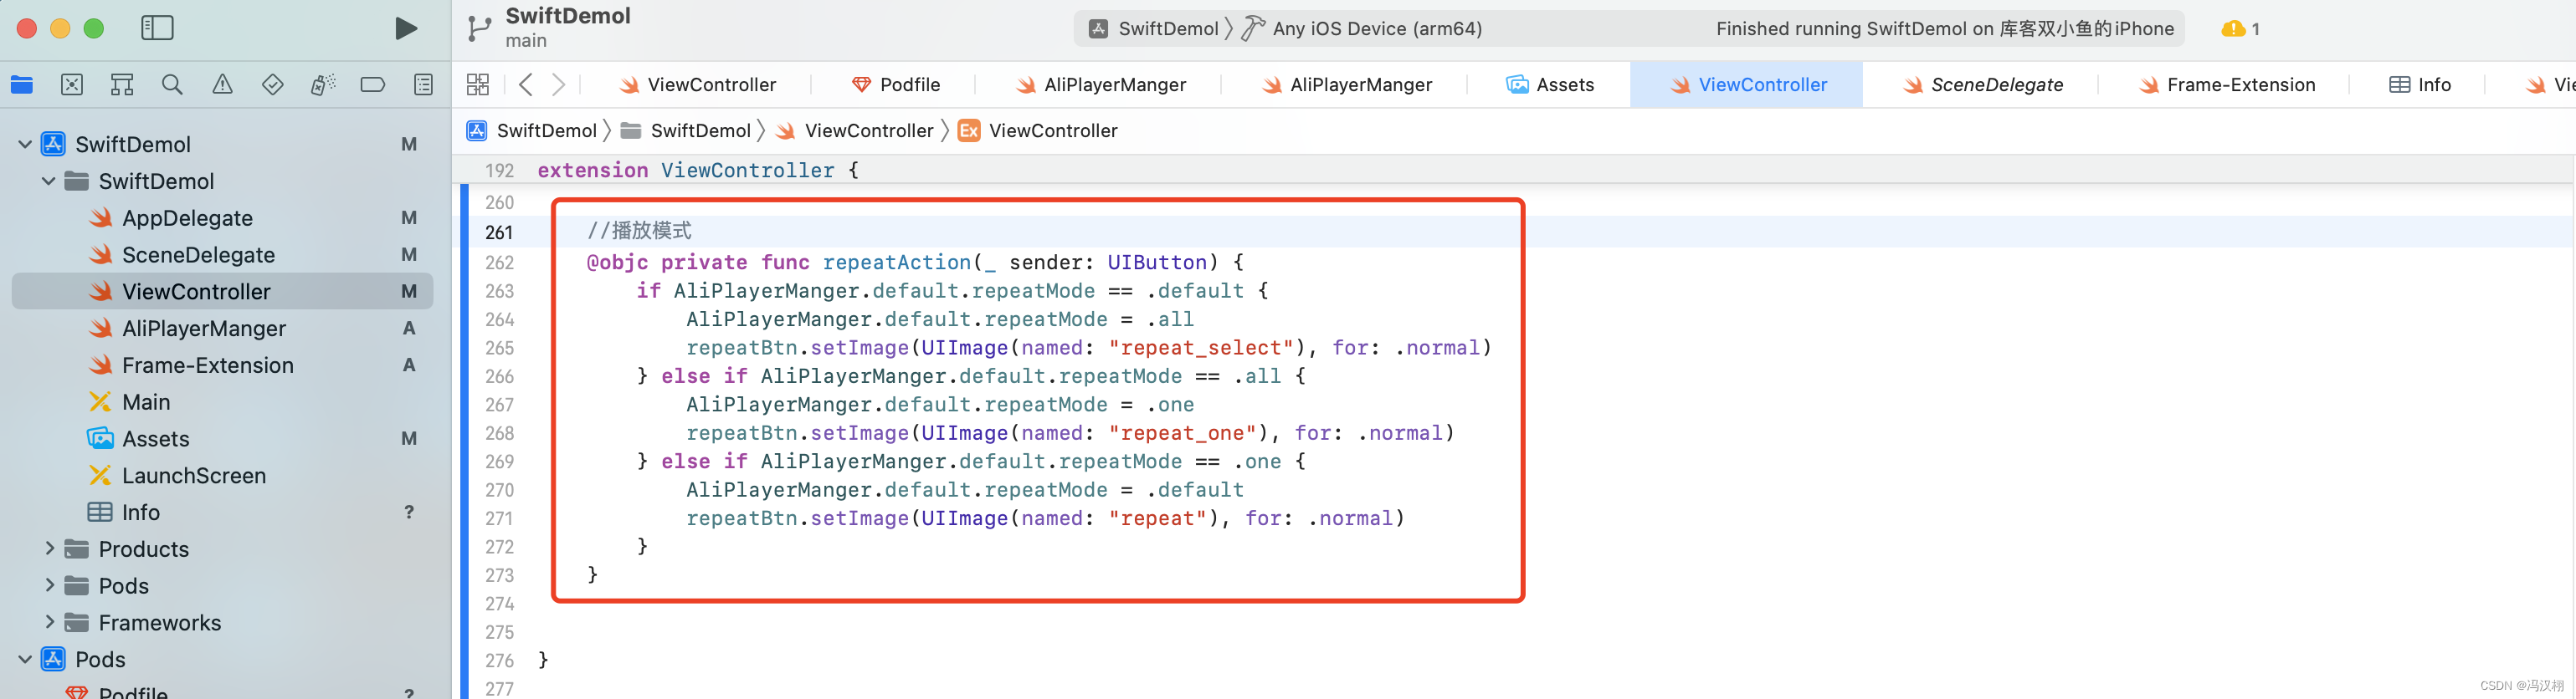The width and height of the screenshot is (2576, 699).
Task: Select SwiftDemol scheme in toolbar
Action: [1156, 29]
